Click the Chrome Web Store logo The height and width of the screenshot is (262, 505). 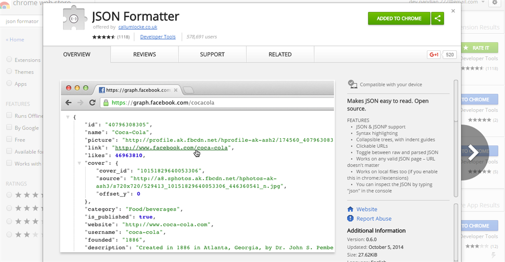[5, 4]
